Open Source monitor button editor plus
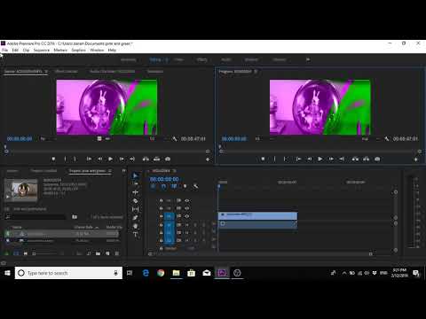Viewport: 426px width, 319px height. click(208, 159)
